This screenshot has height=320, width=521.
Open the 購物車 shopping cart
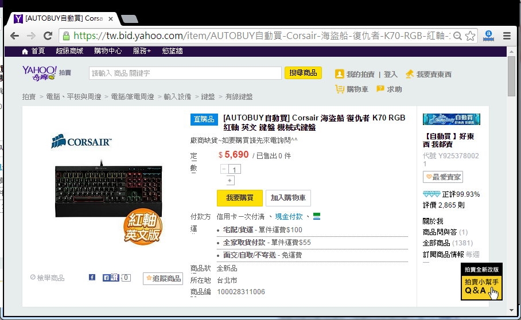coord(352,89)
